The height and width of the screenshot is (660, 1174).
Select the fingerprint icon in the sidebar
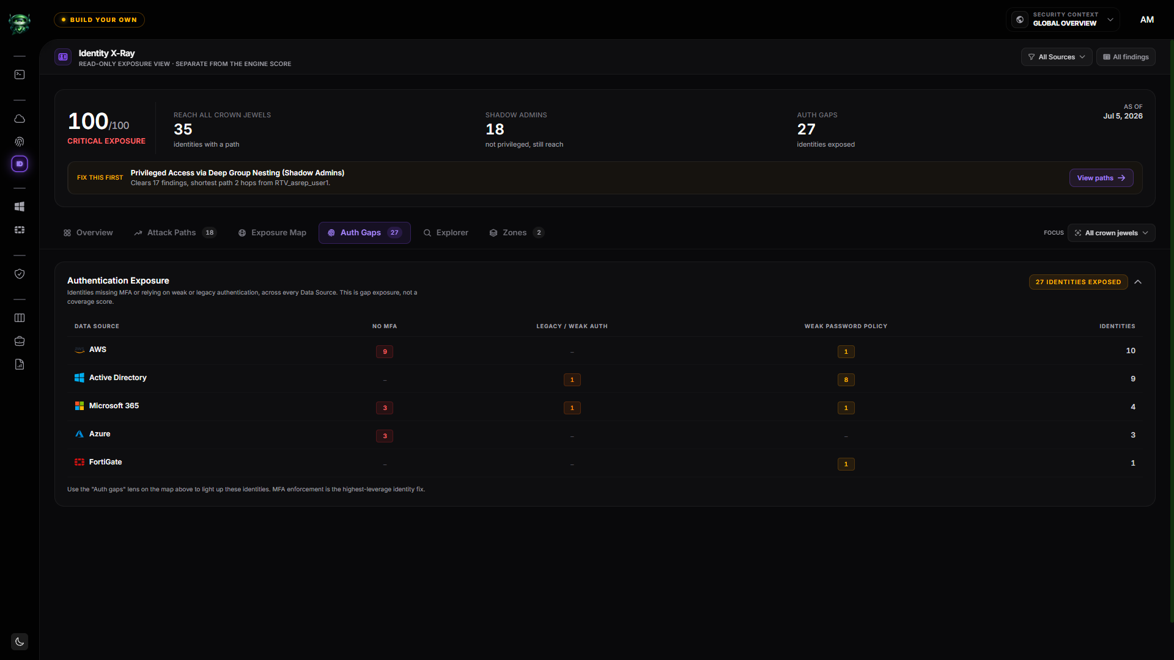click(x=20, y=142)
